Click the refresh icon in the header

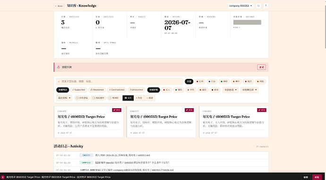258,6
